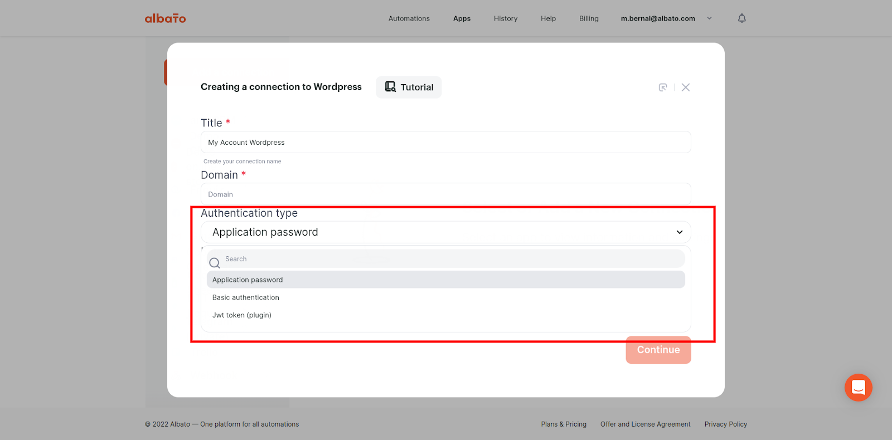Expand the account email menu

(x=709, y=18)
